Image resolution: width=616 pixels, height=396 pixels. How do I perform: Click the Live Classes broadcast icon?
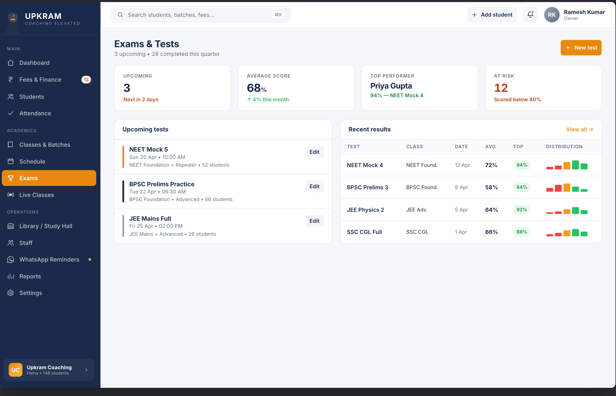10,195
